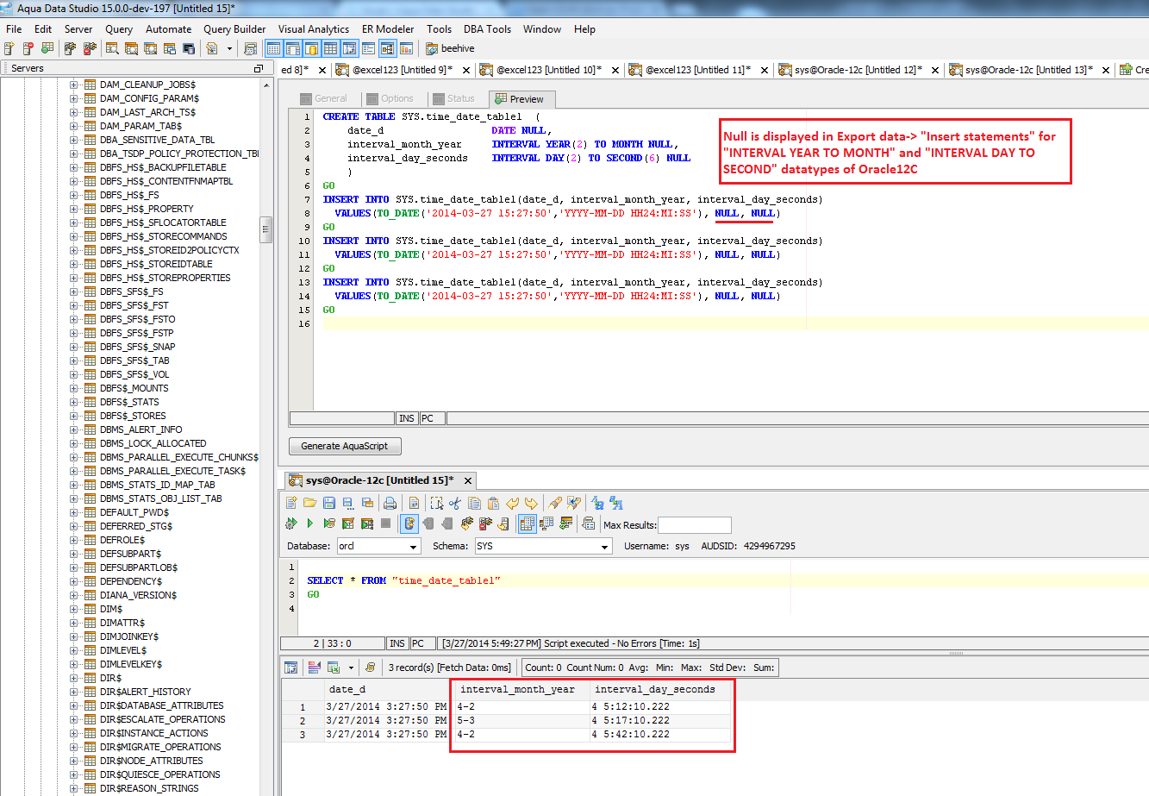Click the server tree vertical scrollbar thumb
The height and width of the screenshot is (796, 1149).
(x=266, y=229)
